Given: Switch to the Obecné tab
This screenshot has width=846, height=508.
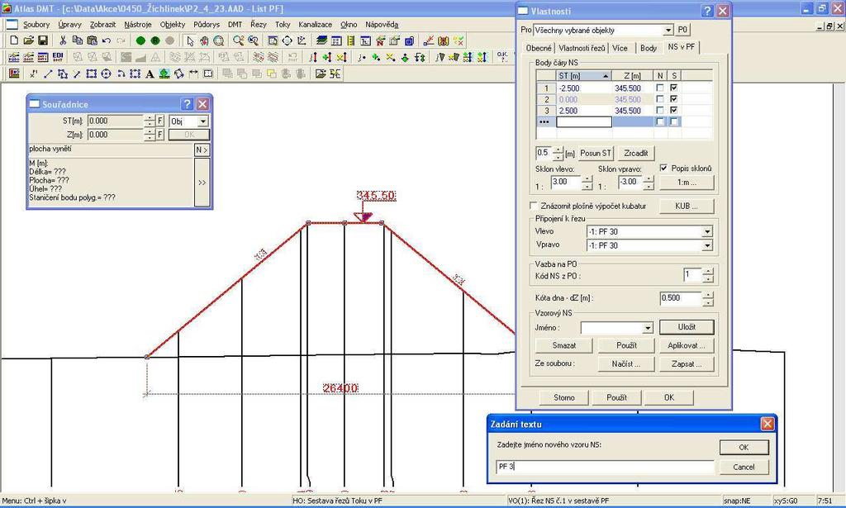Looking at the screenshot, I should pyautogui.click(x=539, y=48).
